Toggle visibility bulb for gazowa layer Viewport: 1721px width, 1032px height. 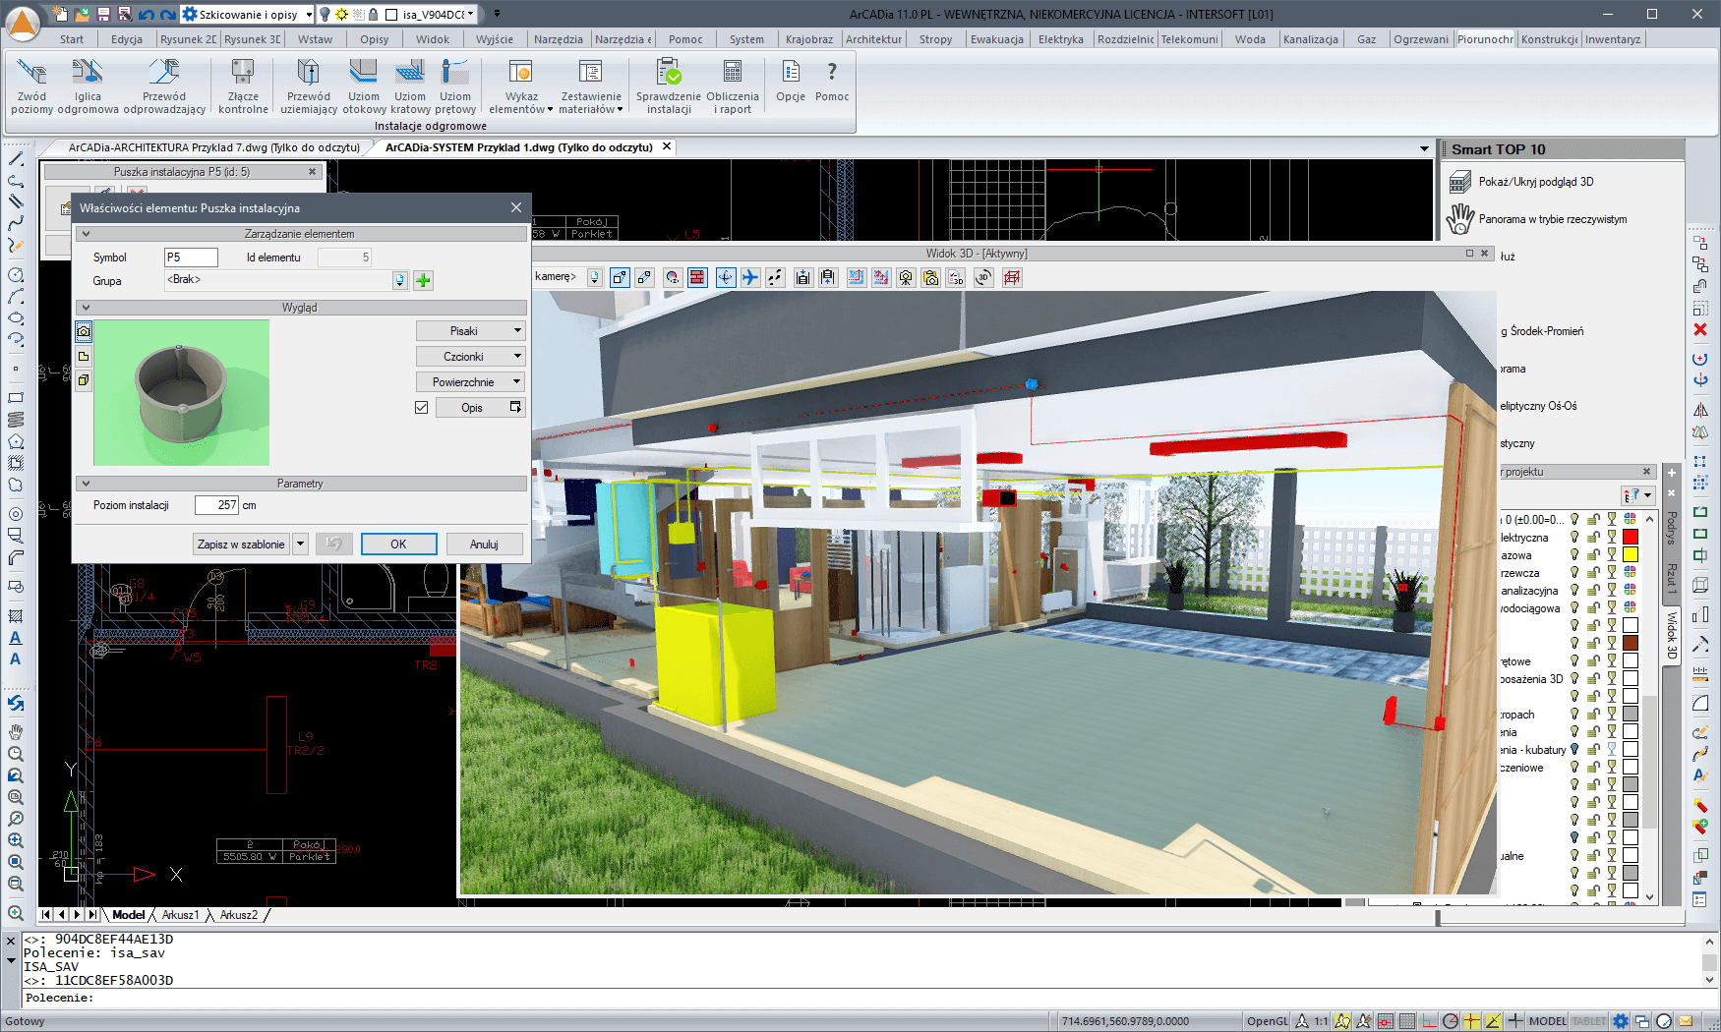1574,554
